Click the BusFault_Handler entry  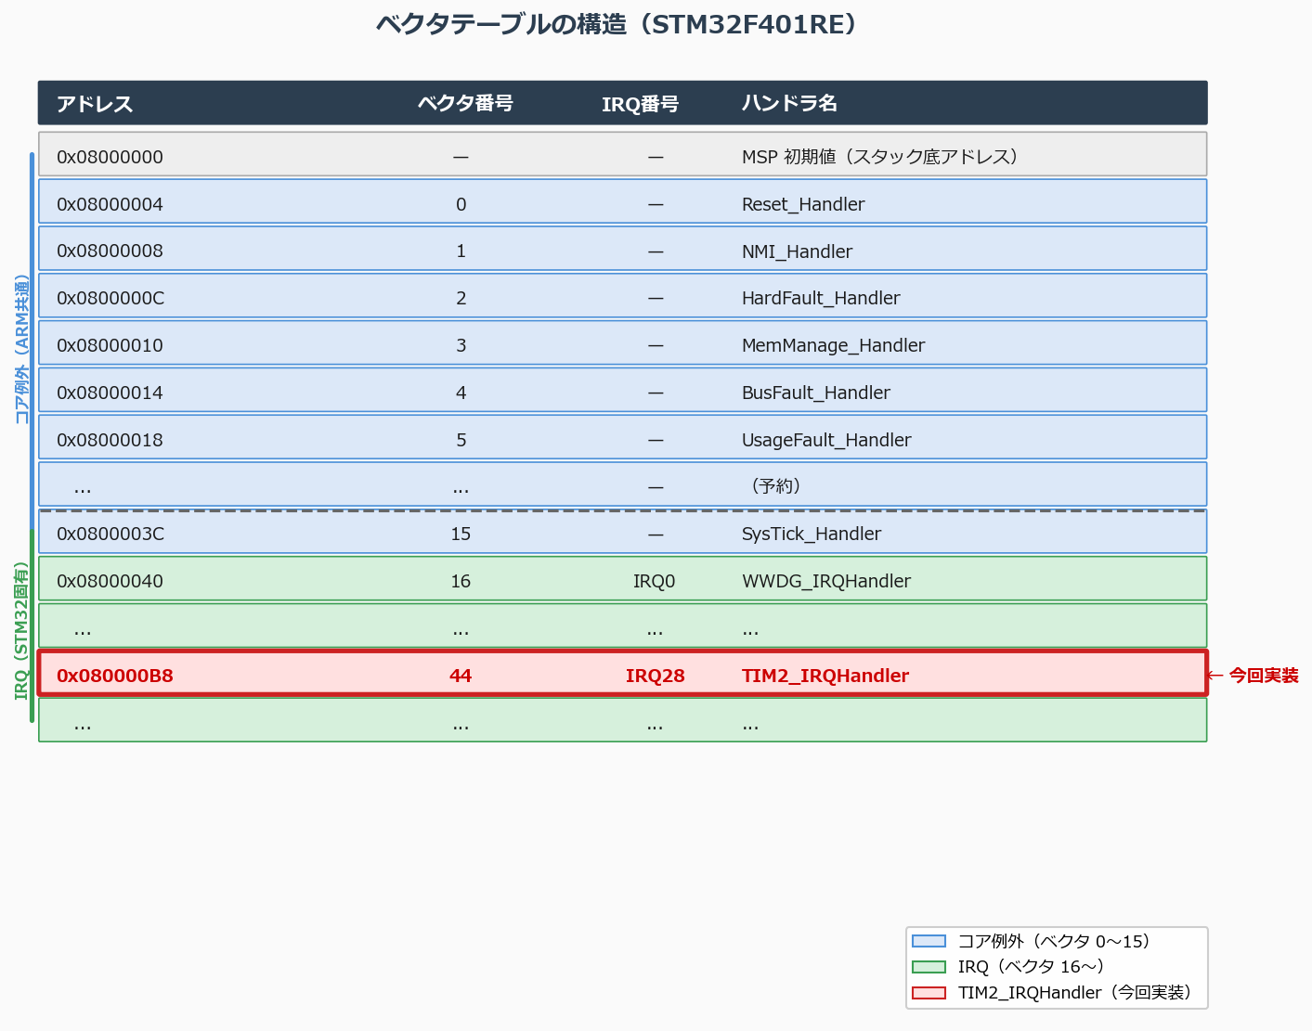[622, 392]
